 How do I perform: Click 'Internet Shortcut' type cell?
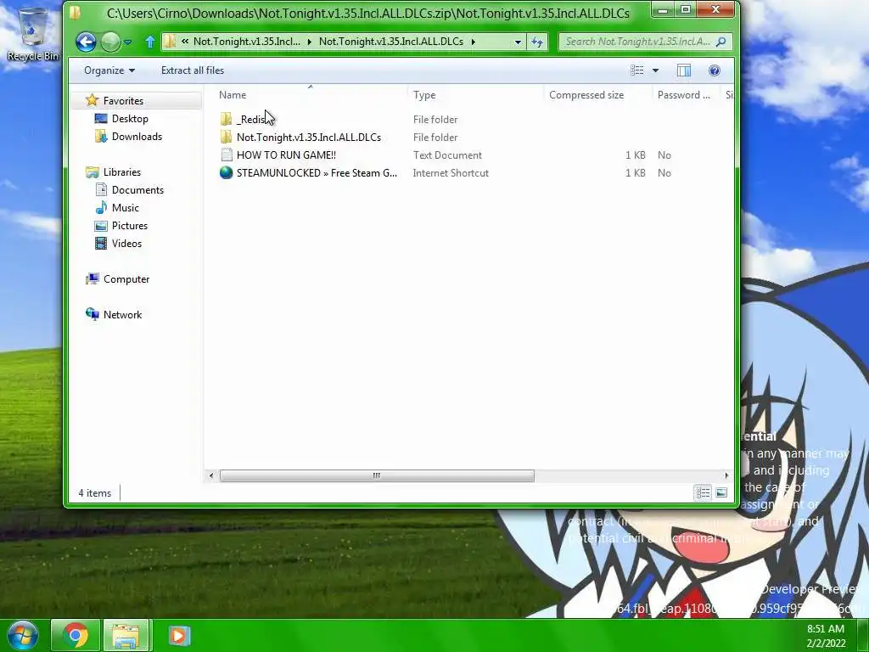click(x=451, y=173)
